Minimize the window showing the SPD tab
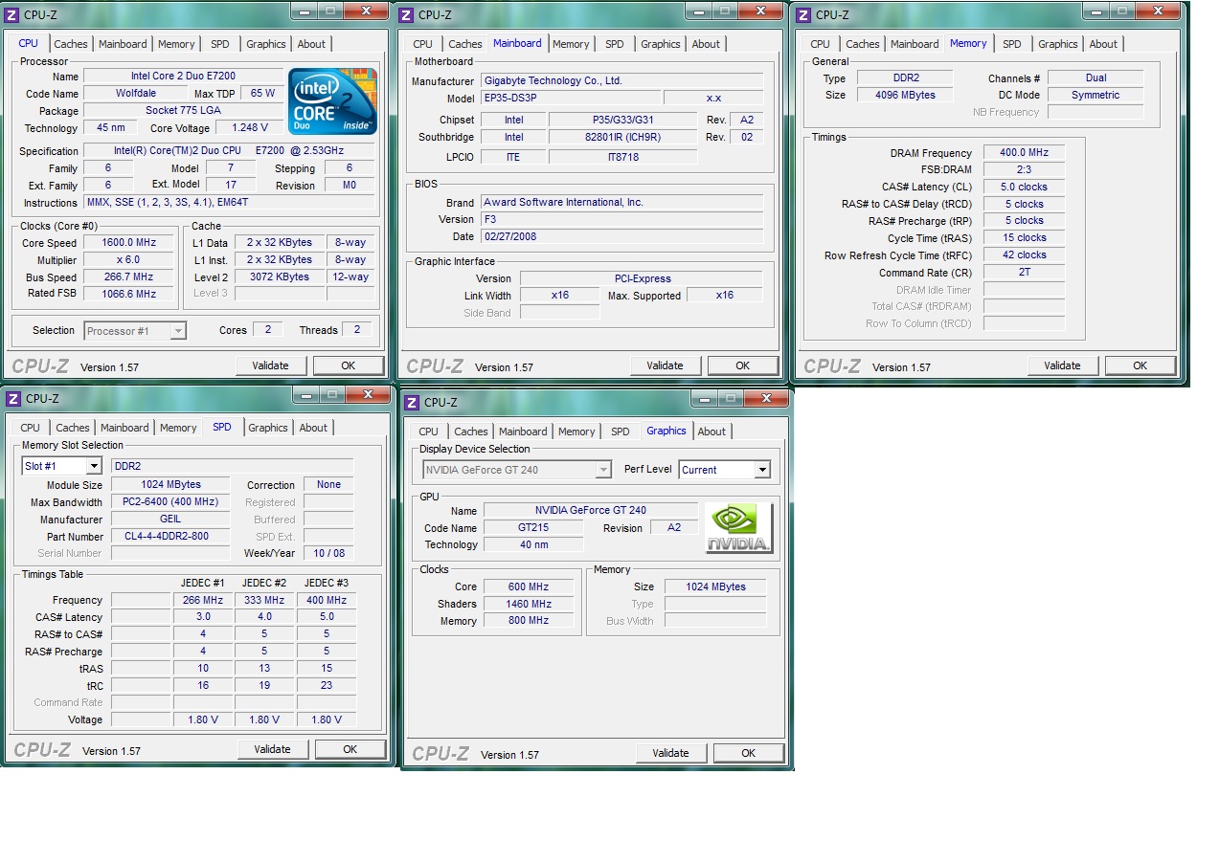The image size is (1220, 841). (x=305, y=395)
